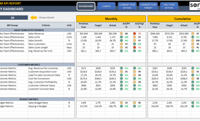This screenshot has height=121, width=200.
Task: Click the $42.500 monthly actual cell
Action: (113, 34)
